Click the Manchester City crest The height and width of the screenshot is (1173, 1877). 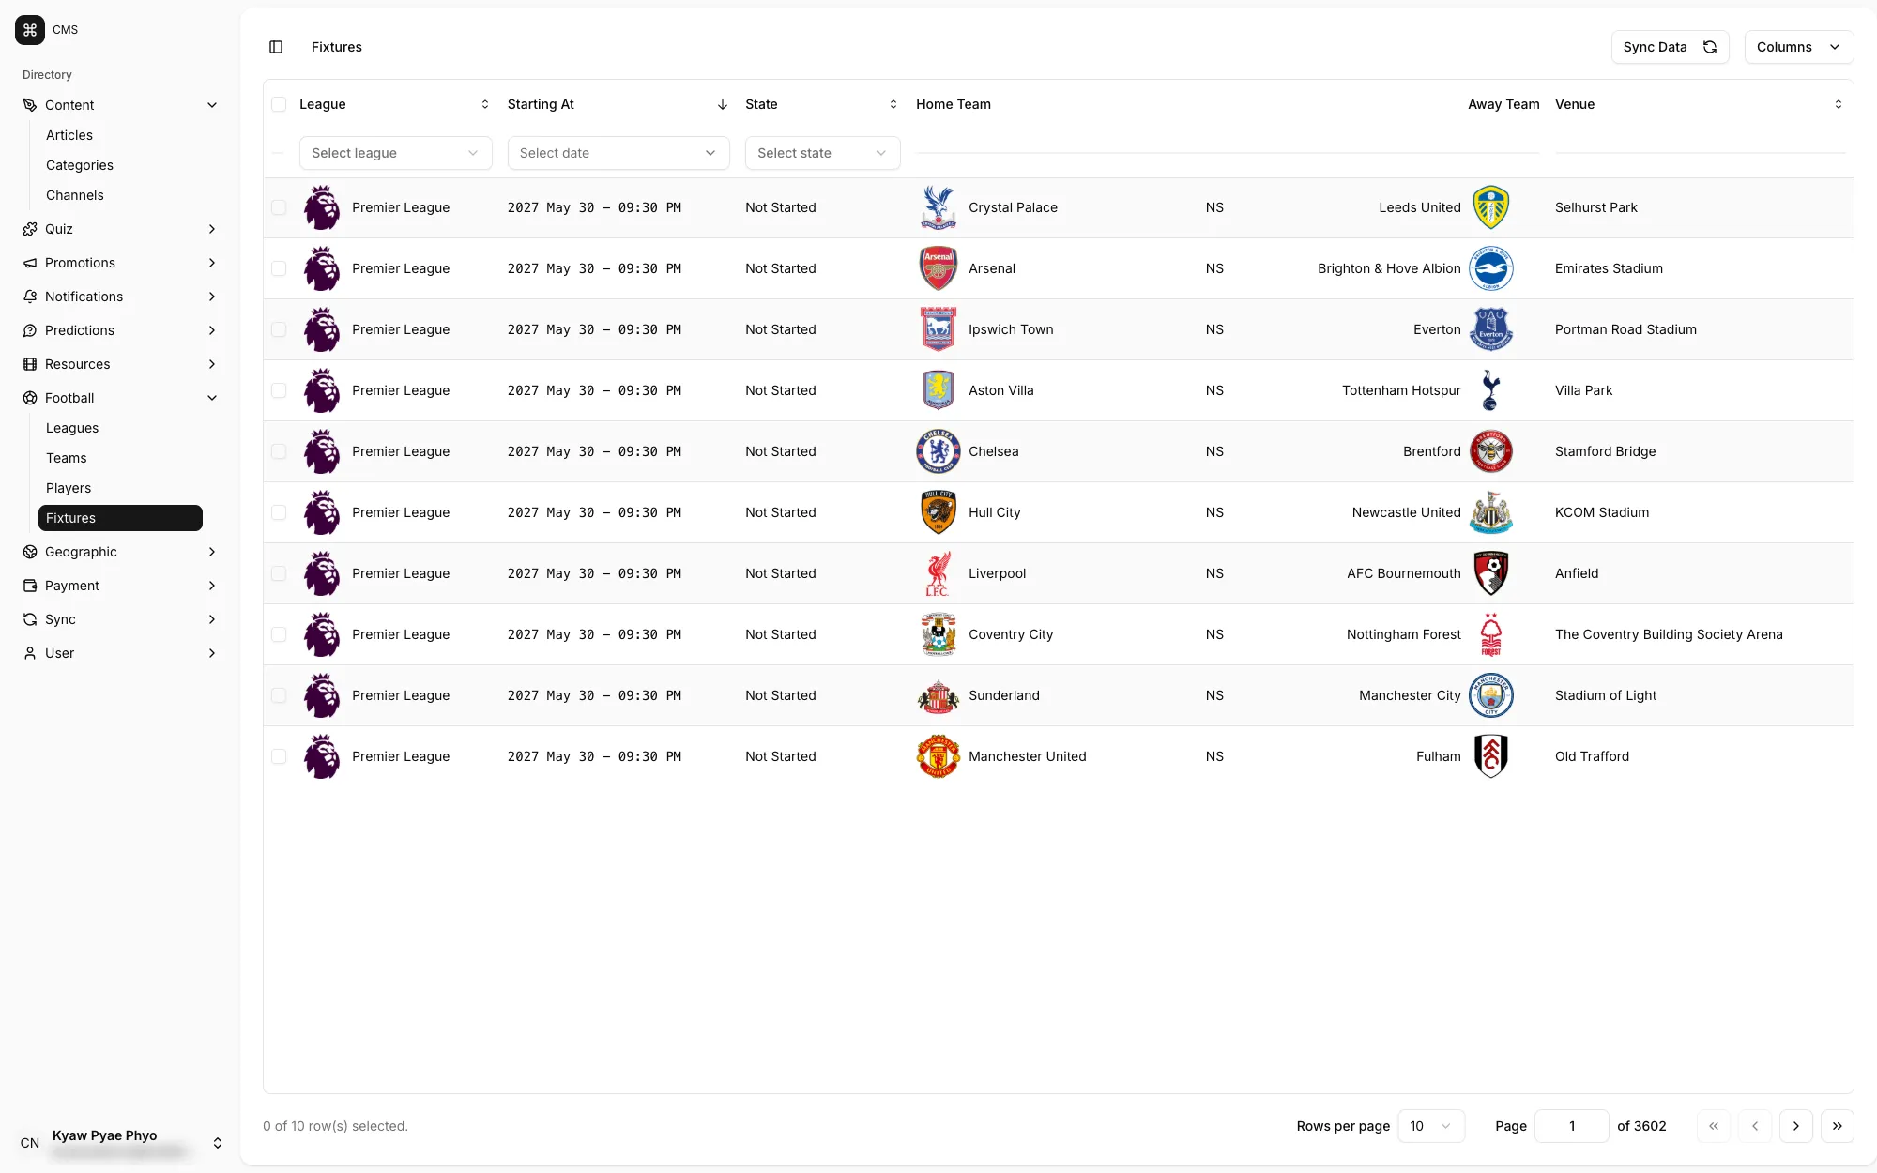1490,695
